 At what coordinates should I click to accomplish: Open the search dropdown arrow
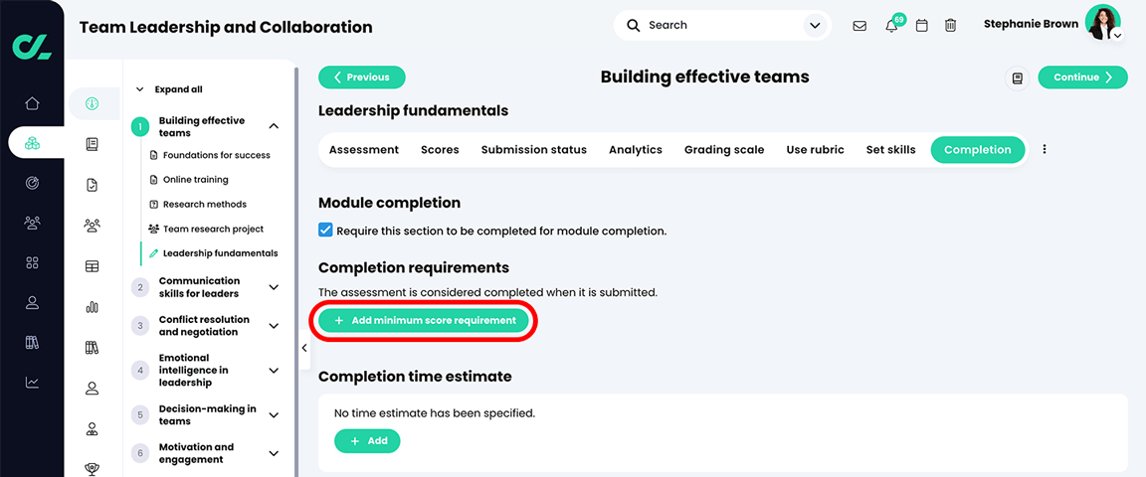pyautogui.click(x=815, y=26)
